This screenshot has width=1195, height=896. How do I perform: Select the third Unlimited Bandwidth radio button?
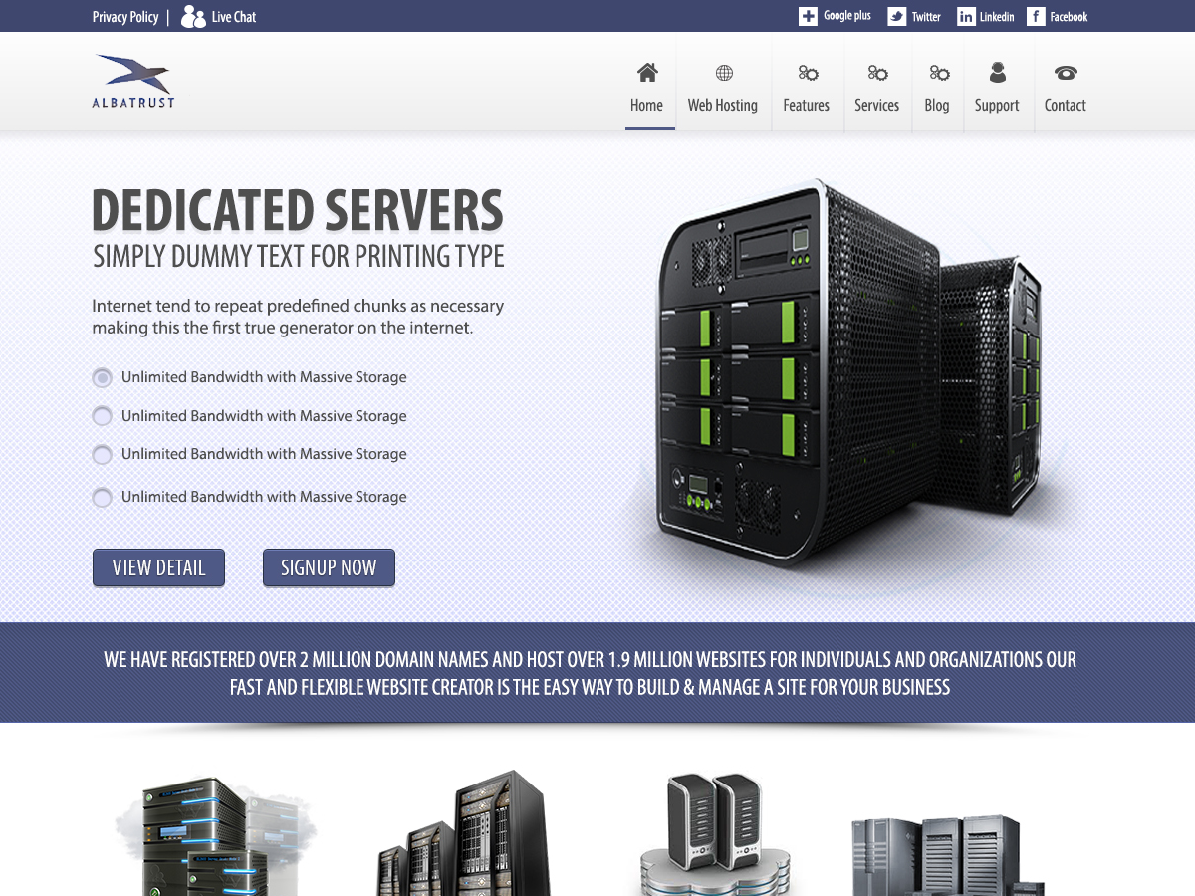[x=102, y=454]
